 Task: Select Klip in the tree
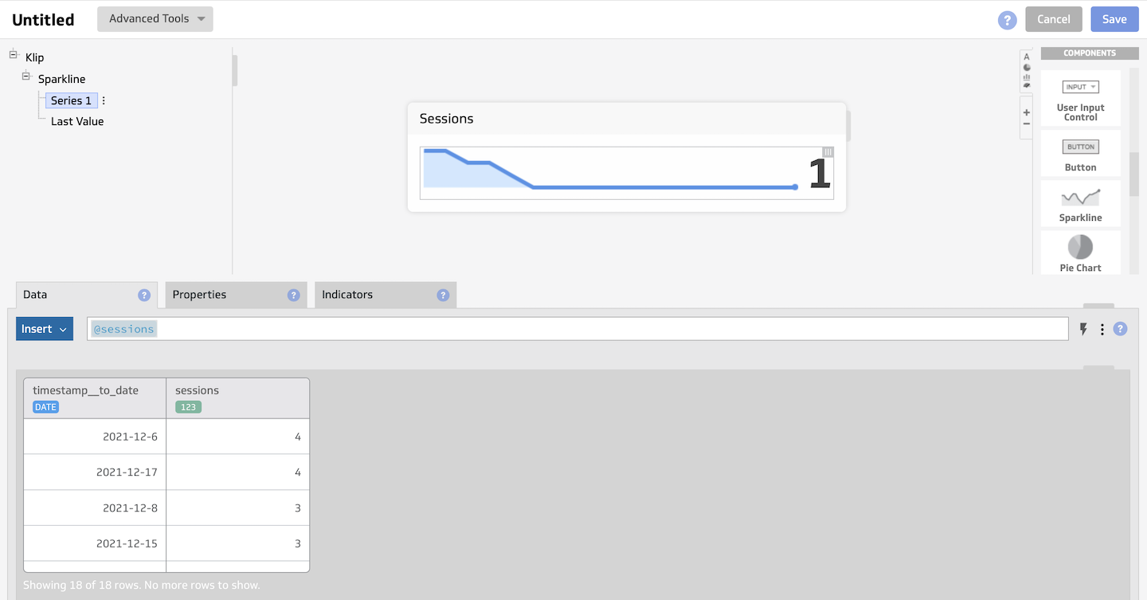coord(35,57)
